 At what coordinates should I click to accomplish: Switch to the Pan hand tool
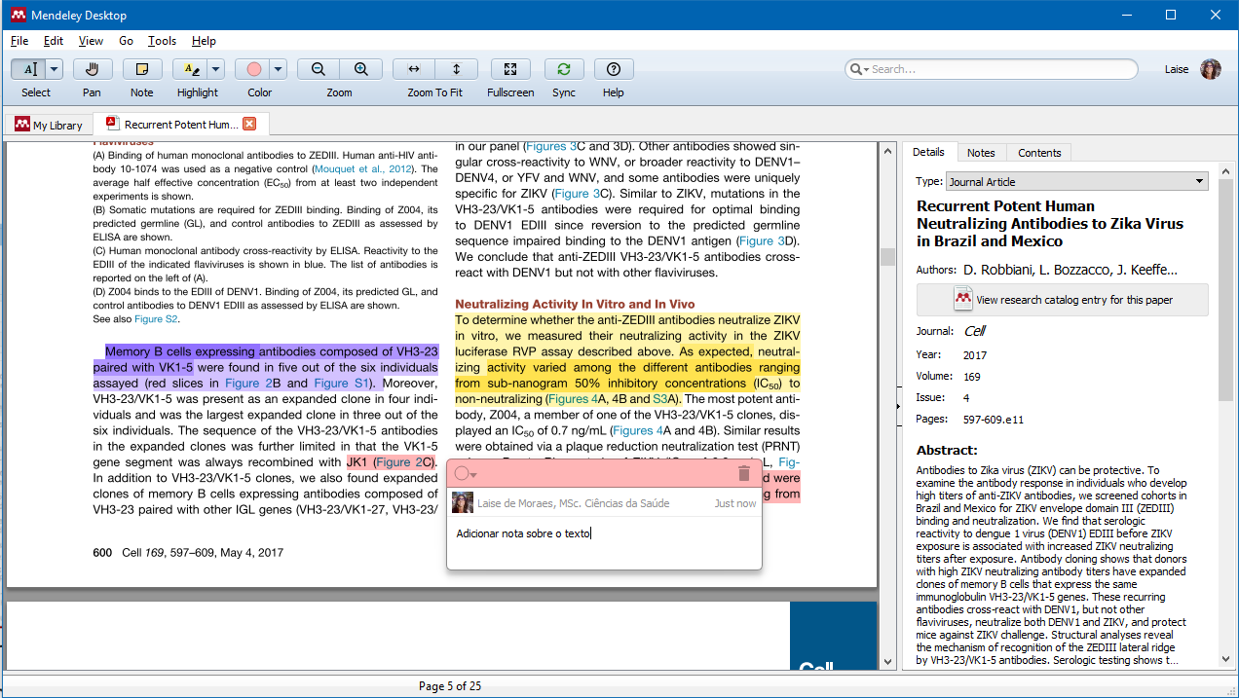[x=92, y=69]
